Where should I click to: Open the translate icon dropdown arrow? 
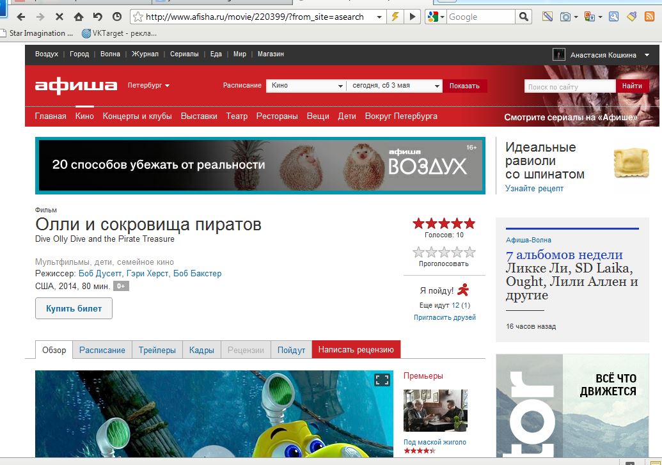click(600, 17)
